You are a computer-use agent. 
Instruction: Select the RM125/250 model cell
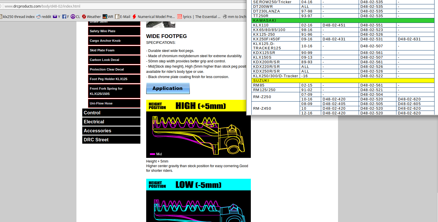(276, 90)
